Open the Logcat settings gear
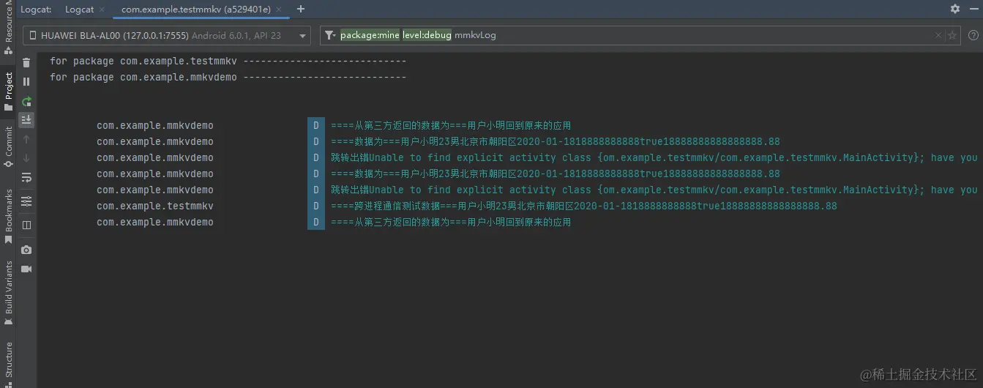 (x=954, y=9)
